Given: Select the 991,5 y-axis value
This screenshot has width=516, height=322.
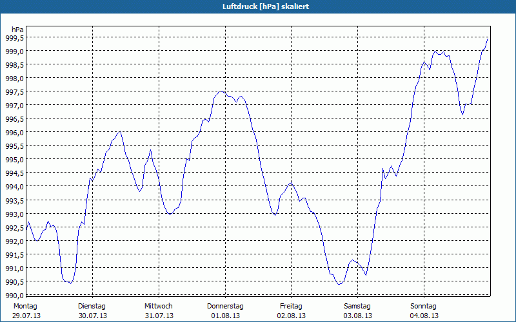Looking at the screenshot, I should [x=14, y=254].
